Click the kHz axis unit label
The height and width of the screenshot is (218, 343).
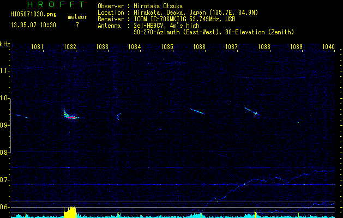[5, 44]
